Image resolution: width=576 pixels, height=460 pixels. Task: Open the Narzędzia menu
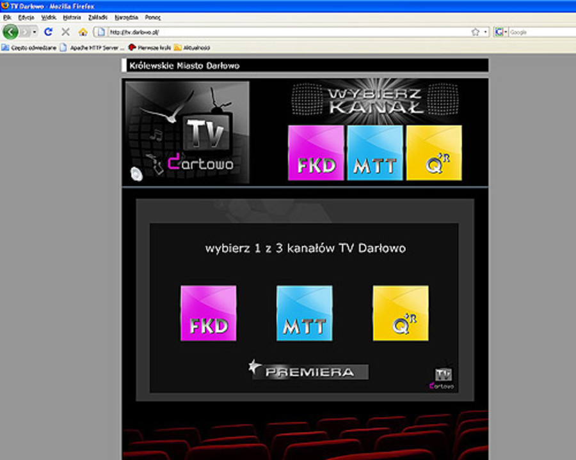126,17
